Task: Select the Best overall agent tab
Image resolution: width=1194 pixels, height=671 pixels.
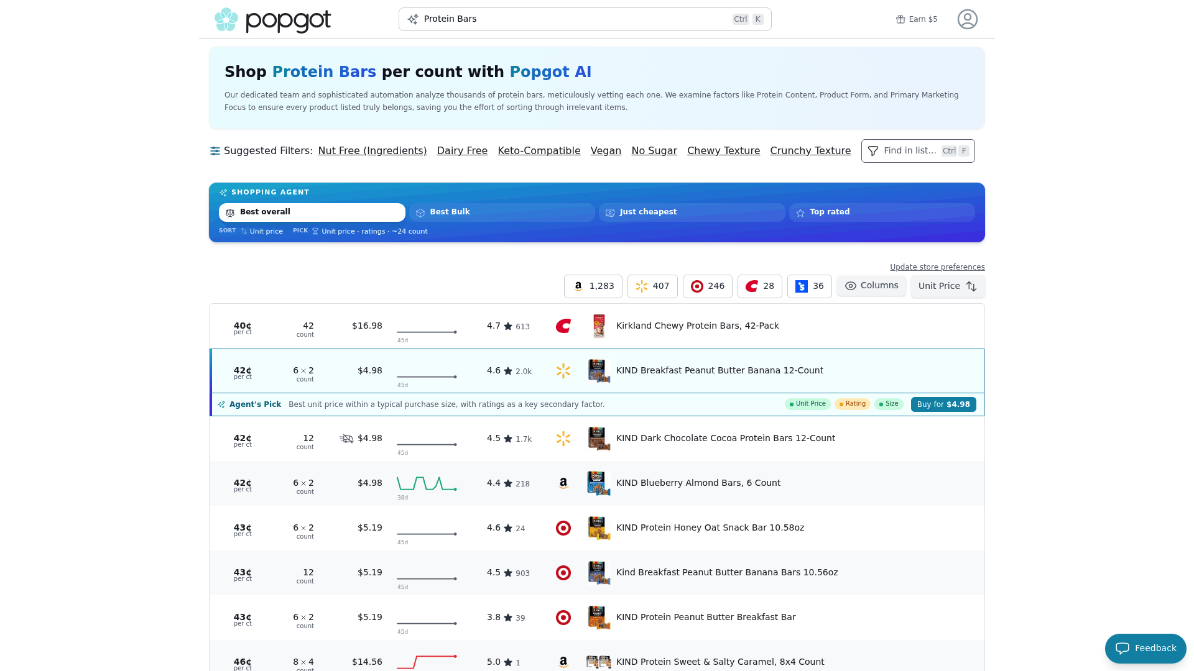Action: pos(312,212)
